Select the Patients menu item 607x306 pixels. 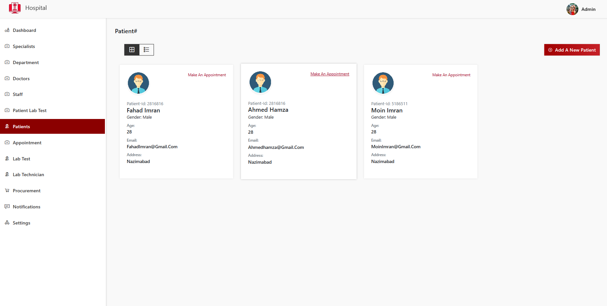(x=21, y=127)
